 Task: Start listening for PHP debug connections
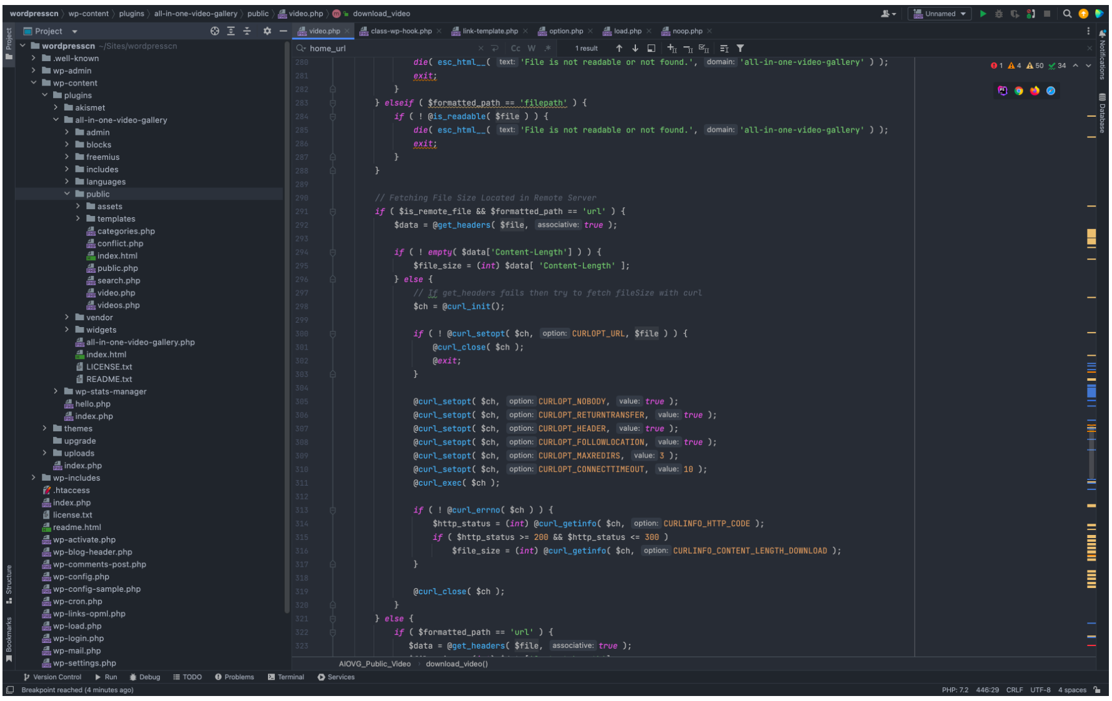[1031, 14]
